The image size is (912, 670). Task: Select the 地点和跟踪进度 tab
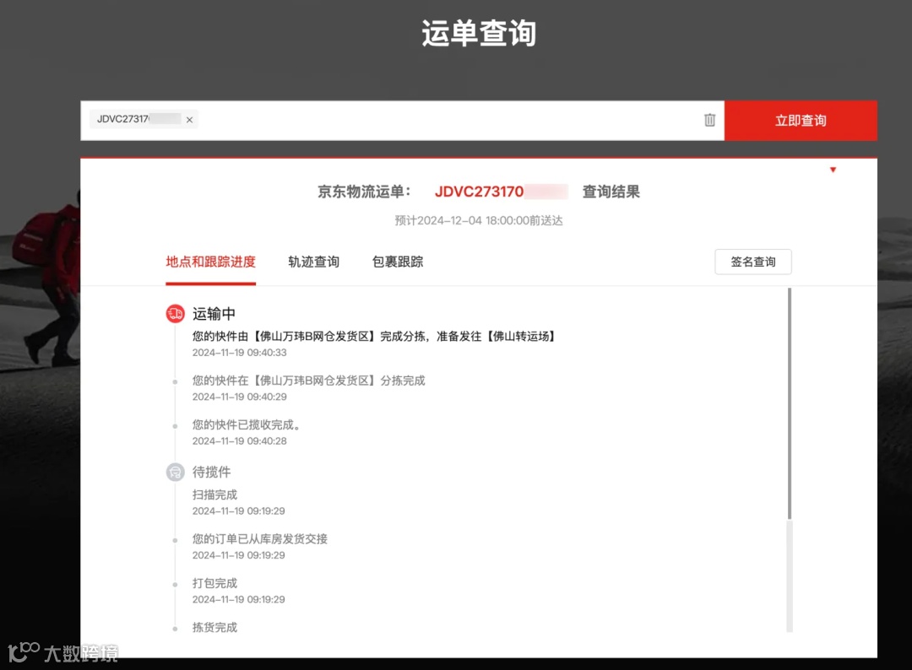point(210,262)
